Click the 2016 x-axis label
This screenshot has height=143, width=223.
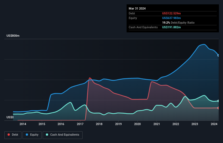[x=61, y=124]
